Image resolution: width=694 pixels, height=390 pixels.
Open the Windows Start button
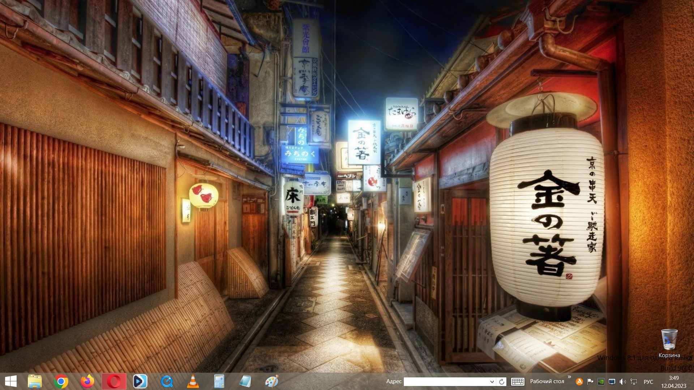coord(10,381)
